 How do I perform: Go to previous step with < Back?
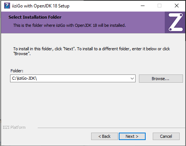(105, 136)
